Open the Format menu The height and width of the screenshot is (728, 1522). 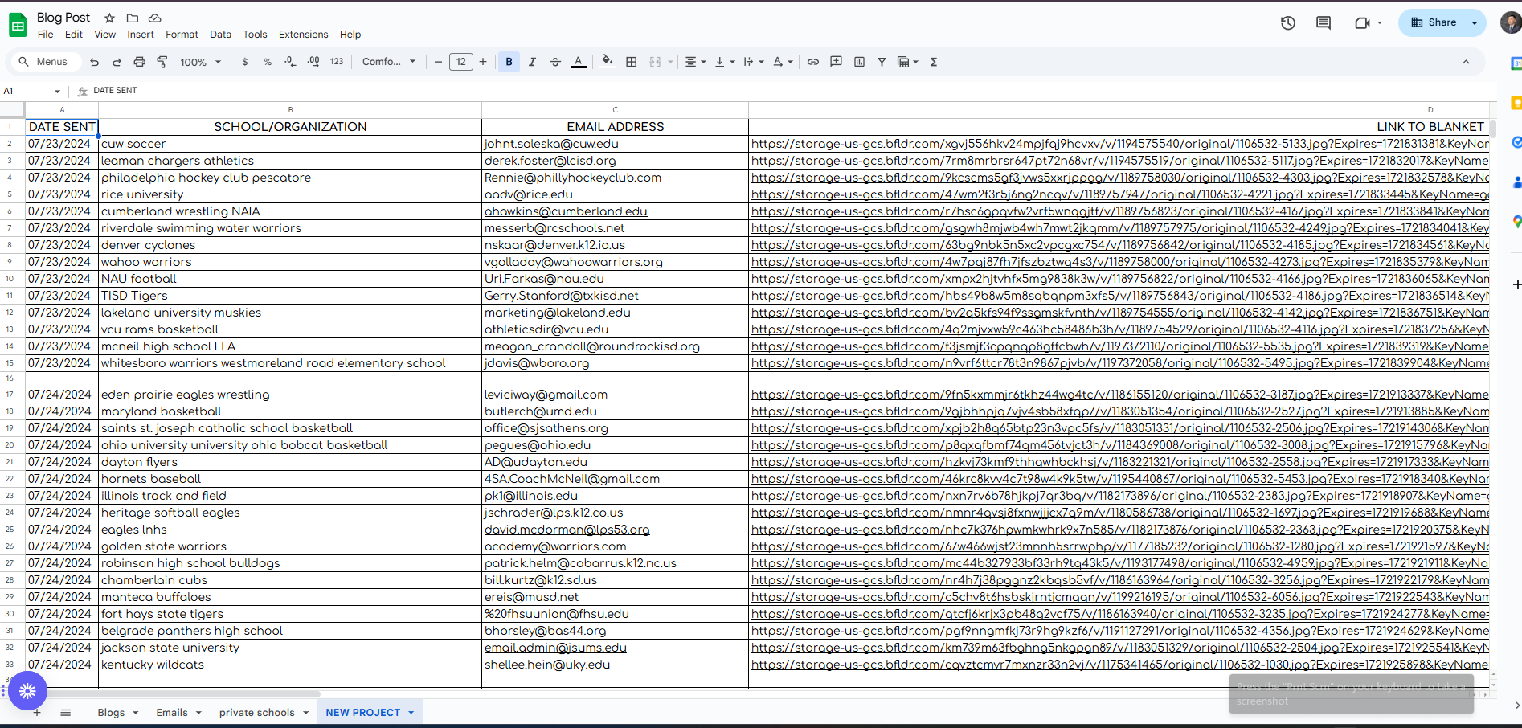coord(182,35)
